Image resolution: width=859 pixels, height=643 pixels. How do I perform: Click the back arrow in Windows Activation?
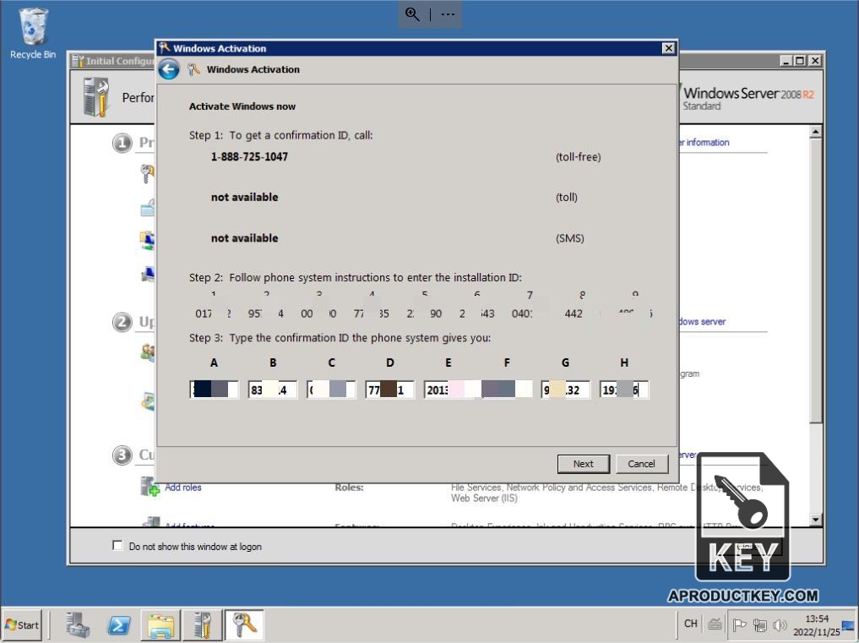pos(169,69)
